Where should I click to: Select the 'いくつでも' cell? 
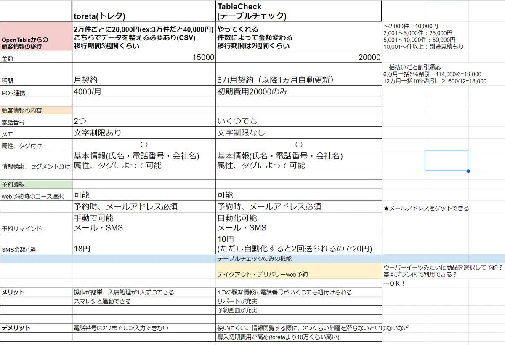pos(298,121)
